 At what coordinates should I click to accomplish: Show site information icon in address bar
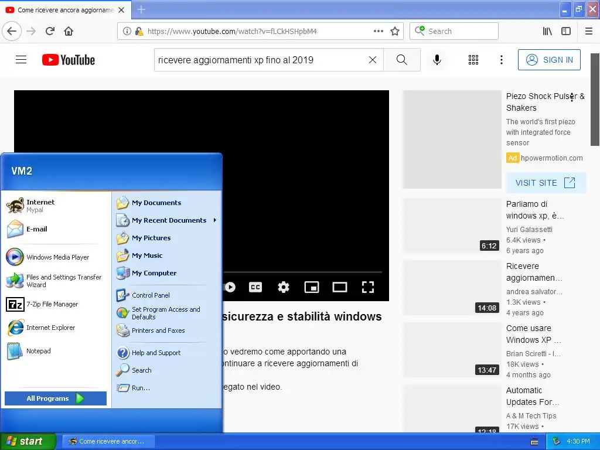[x=127, y=32]
